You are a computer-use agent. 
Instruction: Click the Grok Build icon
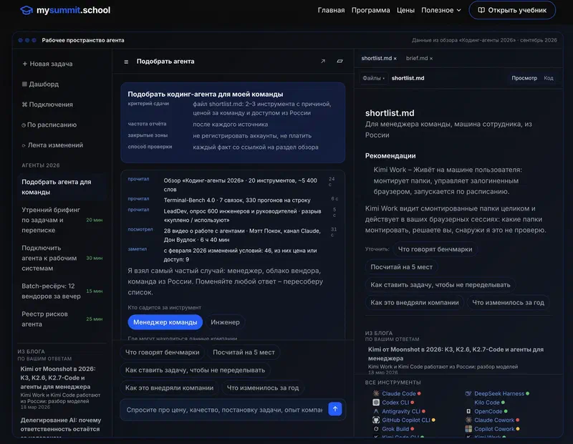point(376,429)
